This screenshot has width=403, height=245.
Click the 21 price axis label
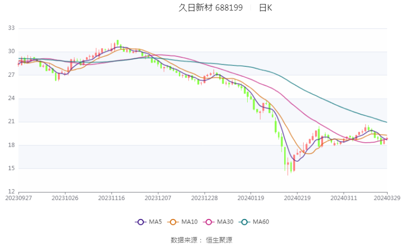click(x=11, y=122)
